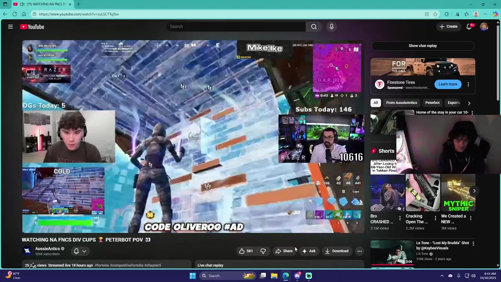Click Learn more on Firestone ad
The height and width of the screenshot is (282, 501).
pyautogui.click(x=448, y=84)
